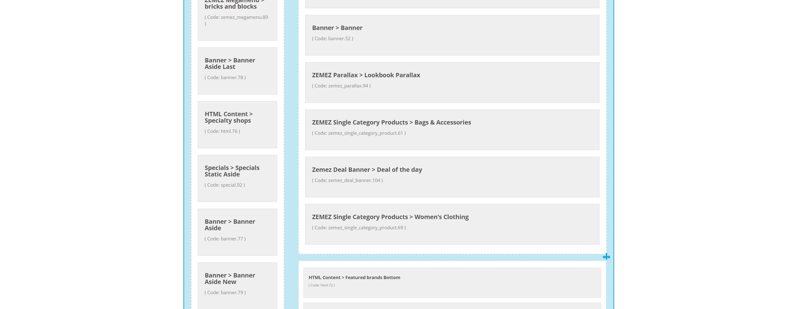Select the Women's Clothing category products module

(x=452, y=224)
